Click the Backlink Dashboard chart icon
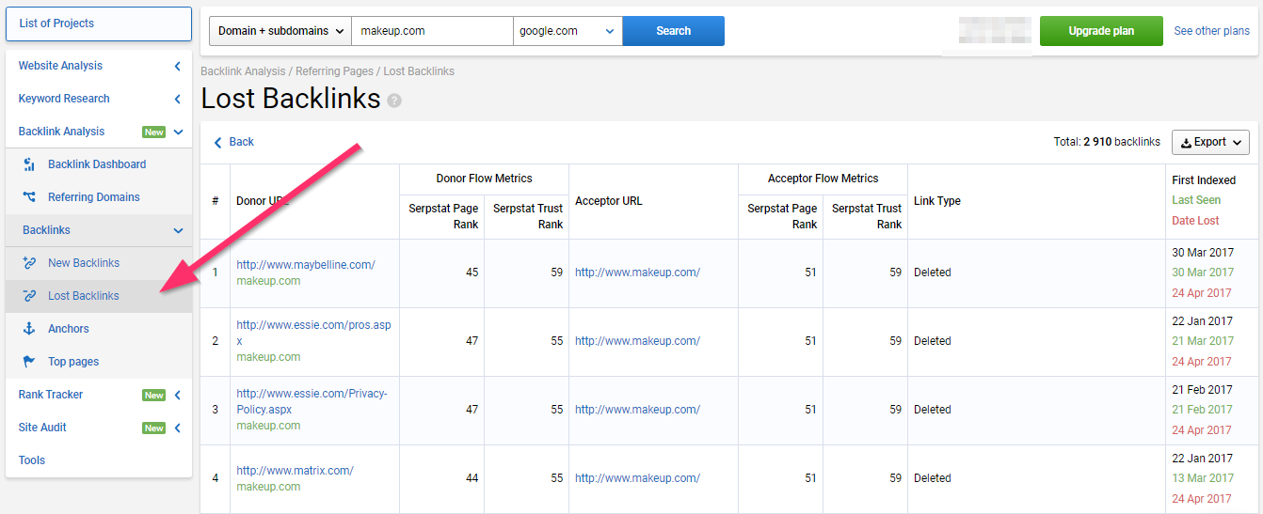This screenshot has height=514, width=1263. tap(29, 164)
